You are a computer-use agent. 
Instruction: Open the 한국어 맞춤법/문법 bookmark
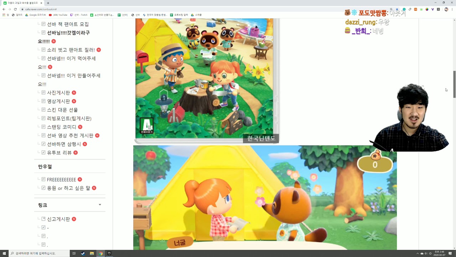click(x=155, y=15)
